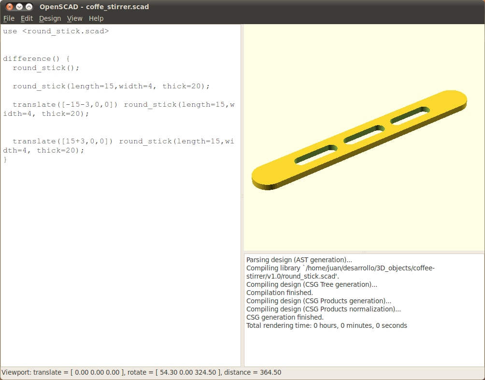485x380 pixels.
Task: Open the Help menu
Action: (96, 18)
